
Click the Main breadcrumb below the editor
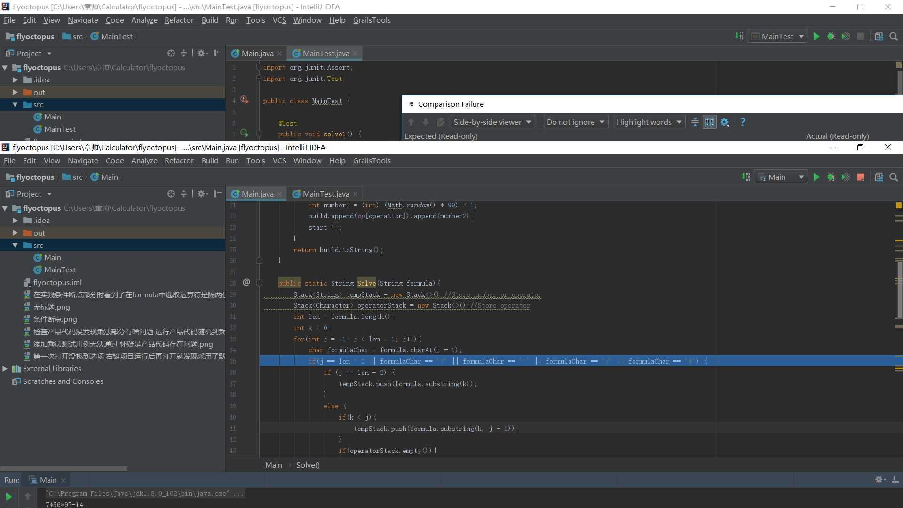[x=274, y=465]
